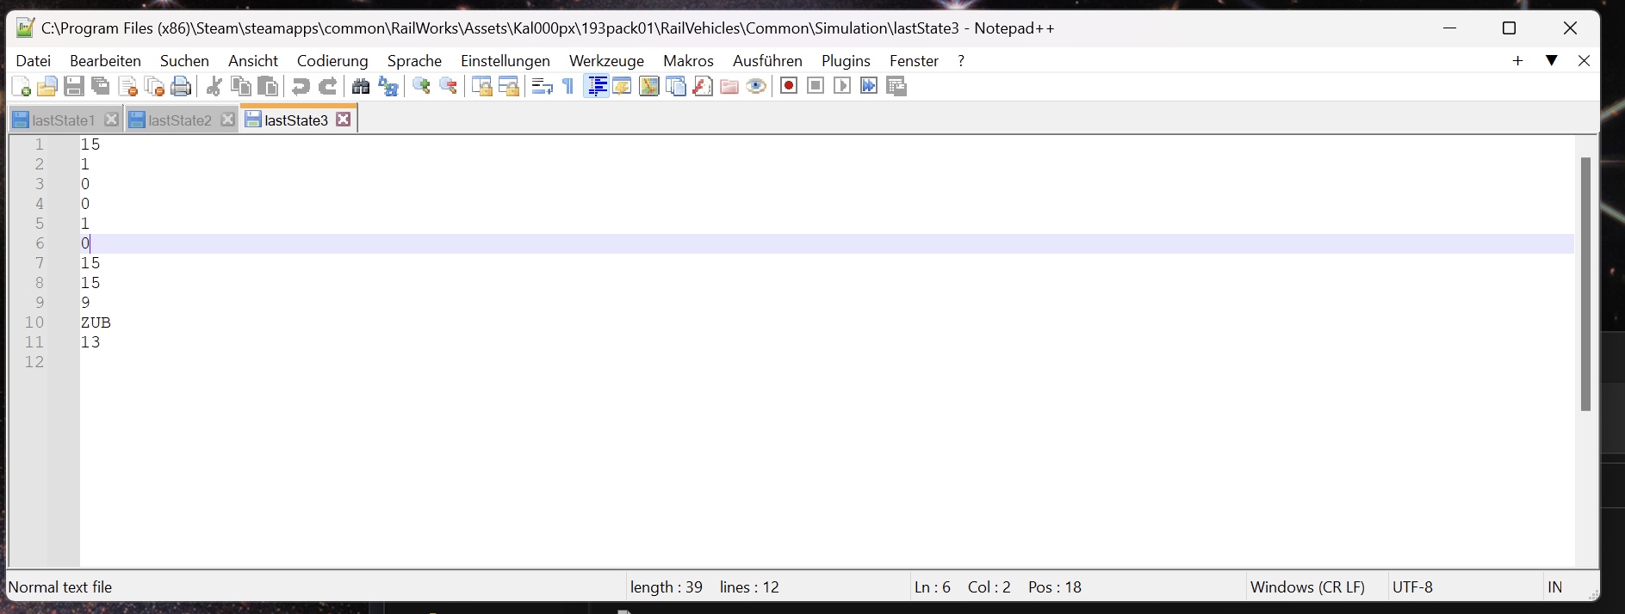1625x614 pixels.
Task: Click the user-defined language icon
Action: 622,86
